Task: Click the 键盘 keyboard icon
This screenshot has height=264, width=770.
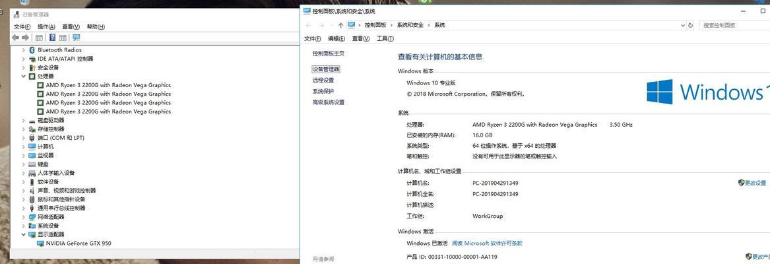Action: tap(32, 164)
